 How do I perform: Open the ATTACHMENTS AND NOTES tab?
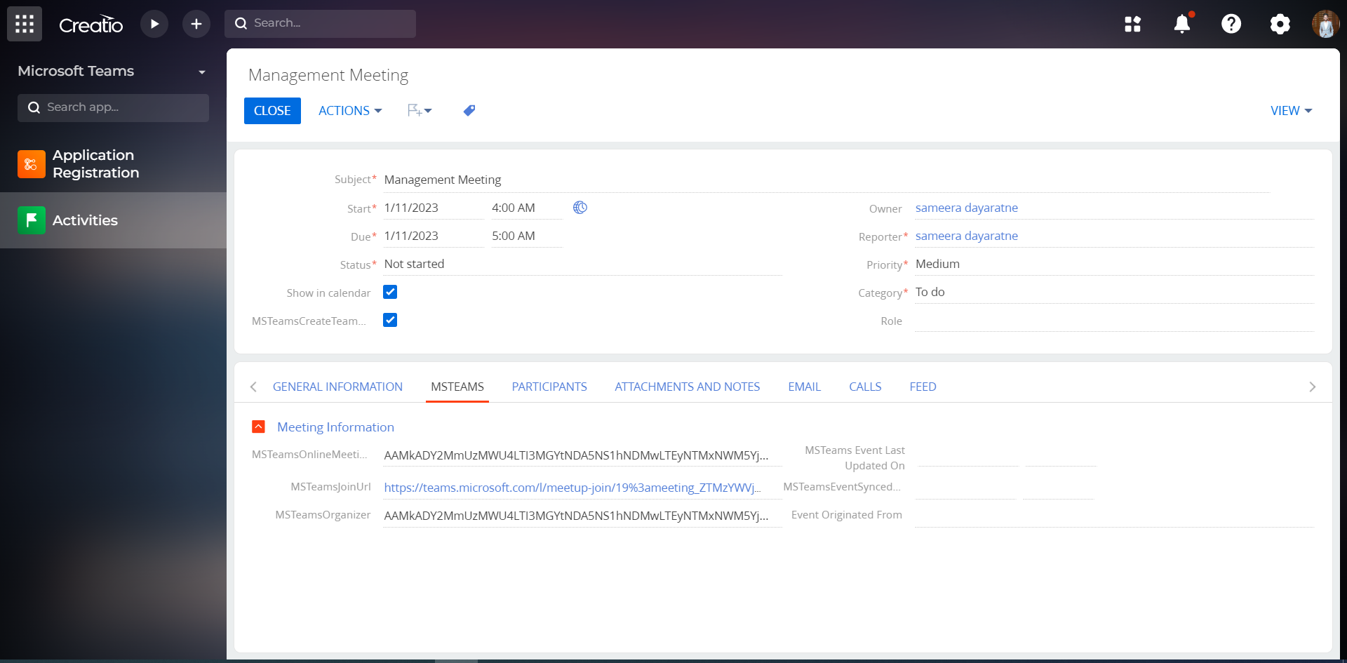click(x=688, y=387)
